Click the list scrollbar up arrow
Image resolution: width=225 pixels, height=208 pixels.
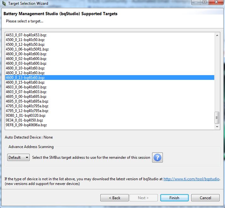(x=217, y=35)
